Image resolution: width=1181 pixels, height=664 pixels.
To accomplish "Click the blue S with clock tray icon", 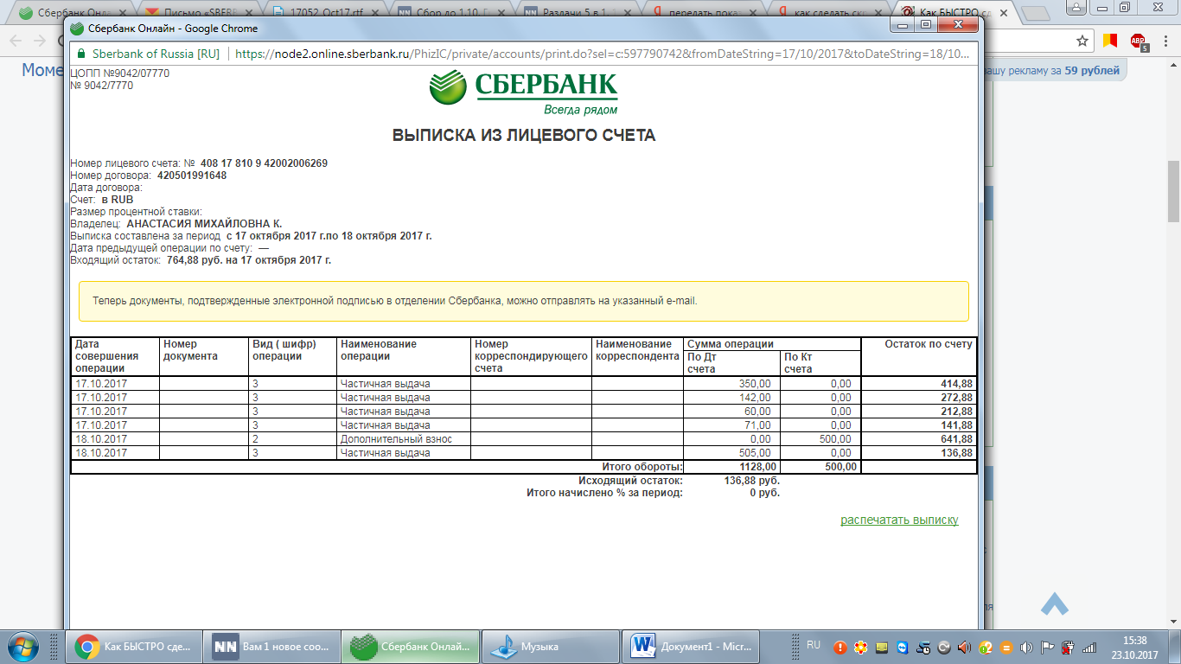I will [923, 647].
